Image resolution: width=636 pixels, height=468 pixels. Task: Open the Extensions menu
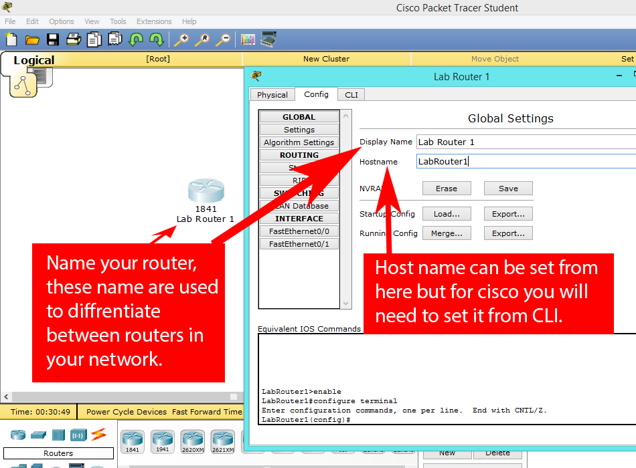point(154,21)
